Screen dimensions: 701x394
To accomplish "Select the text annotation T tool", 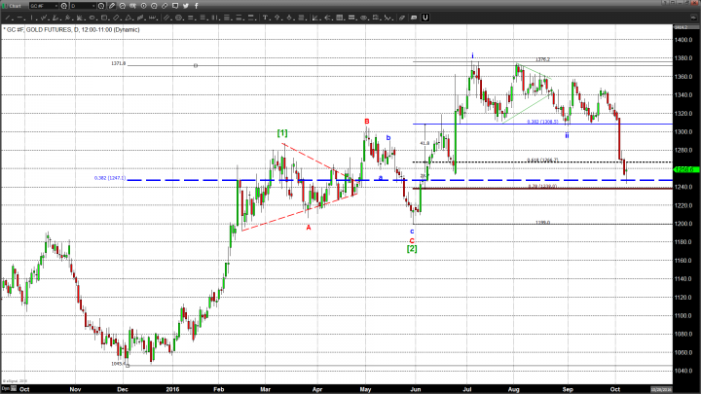I will point(264,18).
